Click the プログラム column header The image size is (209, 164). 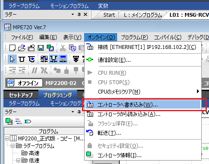click(x=48, y=131)
